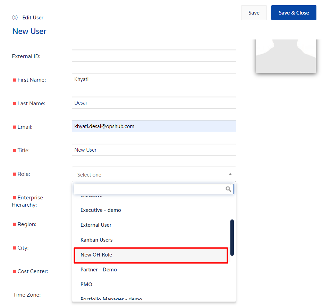The image size is (331, 306).
Task: Click the role dropdown scrollbar thumb
Action: (x=232, y=237)
